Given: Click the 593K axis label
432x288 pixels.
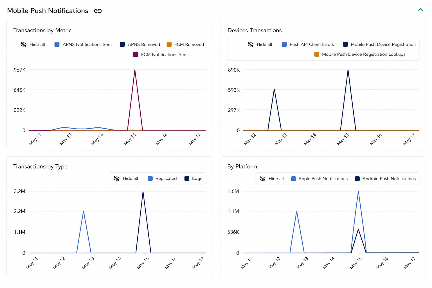Looking at the screenshot, I should pyautogui.click(x=234, y=90).
